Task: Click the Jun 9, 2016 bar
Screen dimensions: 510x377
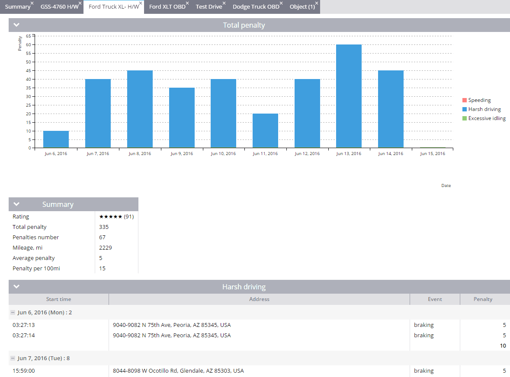Action: (x=182, y=117)
